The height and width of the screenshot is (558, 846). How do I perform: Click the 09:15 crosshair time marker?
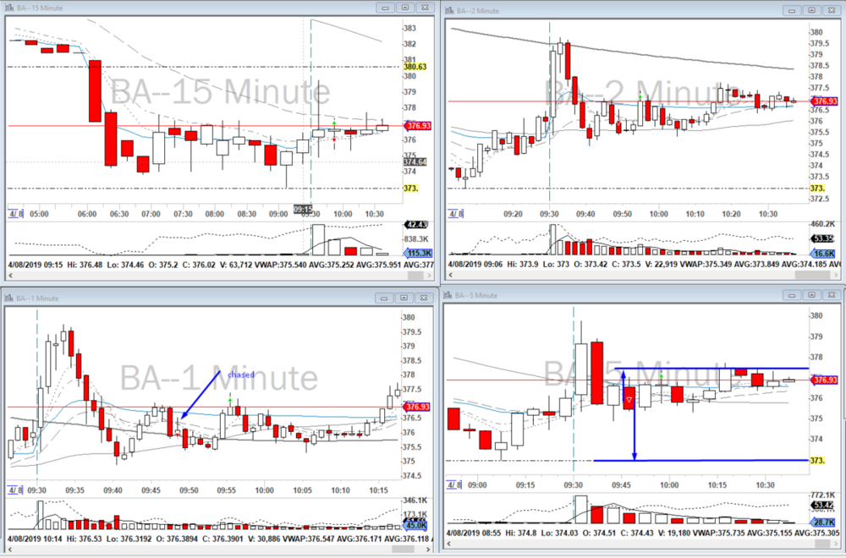(304, 207)
